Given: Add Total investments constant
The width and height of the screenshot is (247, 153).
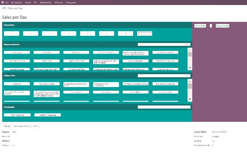Looking at the screenshot, I should click(x=17, y=115).
